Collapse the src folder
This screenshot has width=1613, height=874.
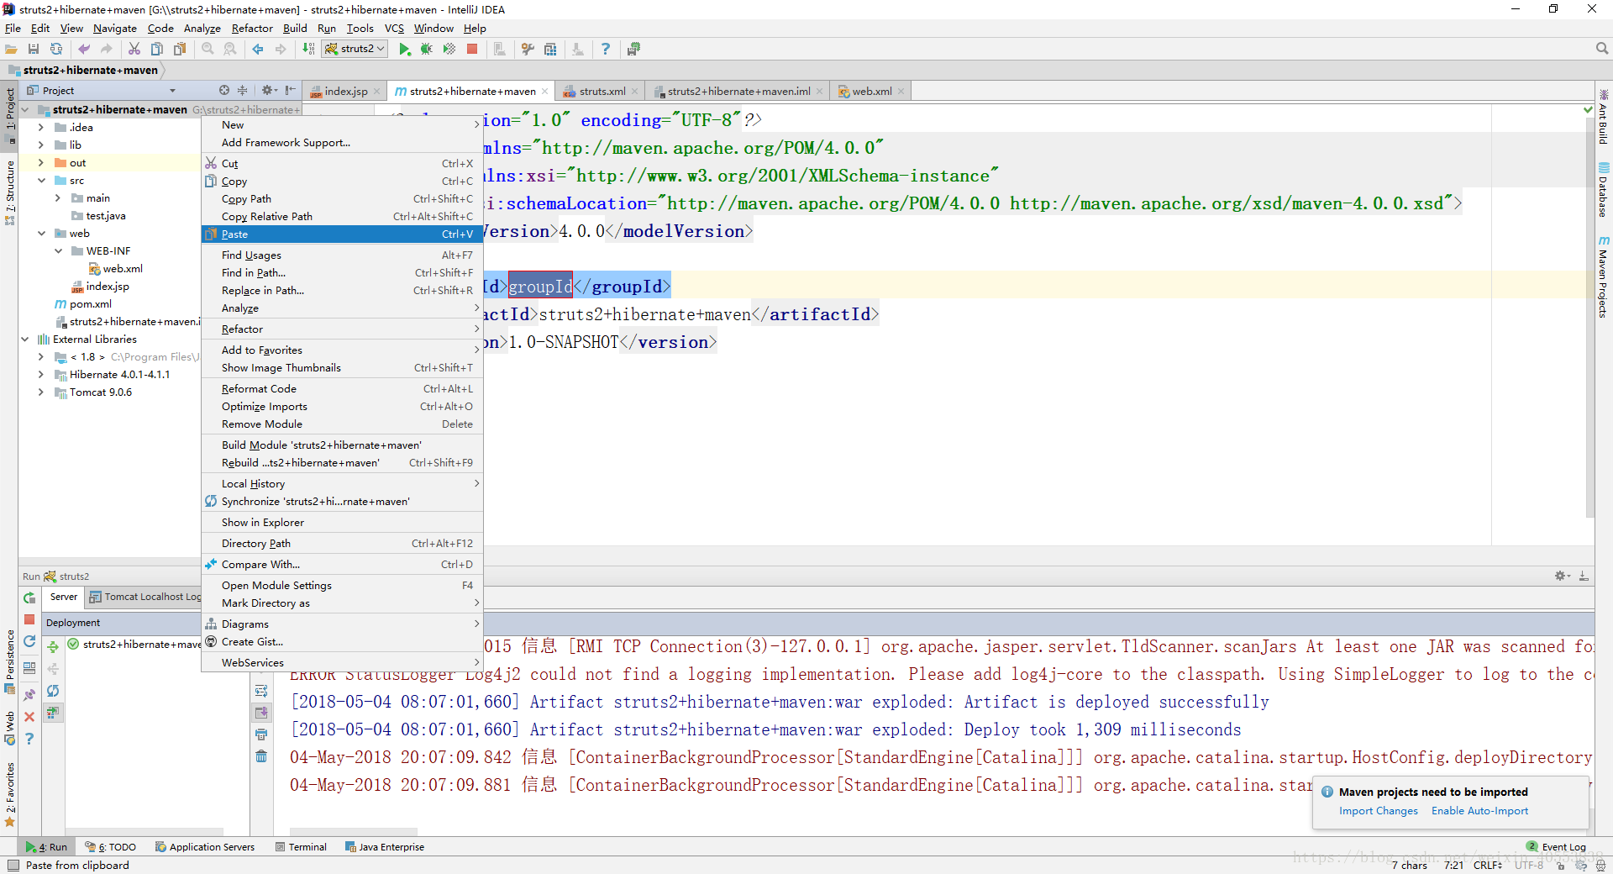click(41, 181)
